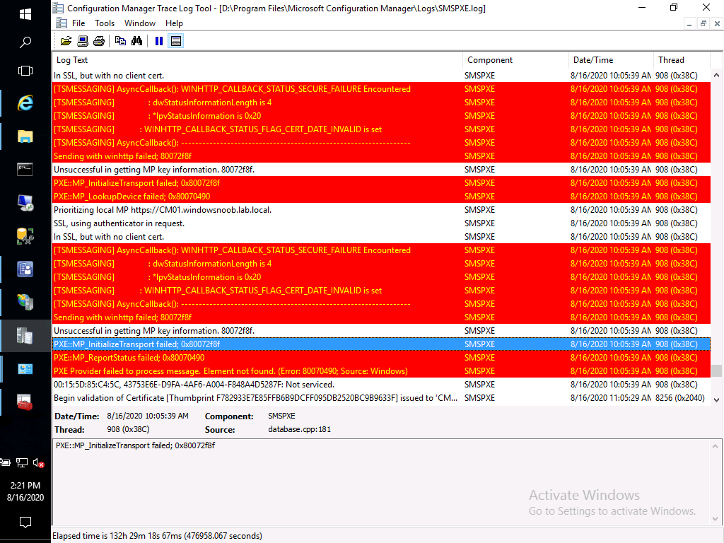Pause log monitoring with the Pause button

(x=159, y=41)
